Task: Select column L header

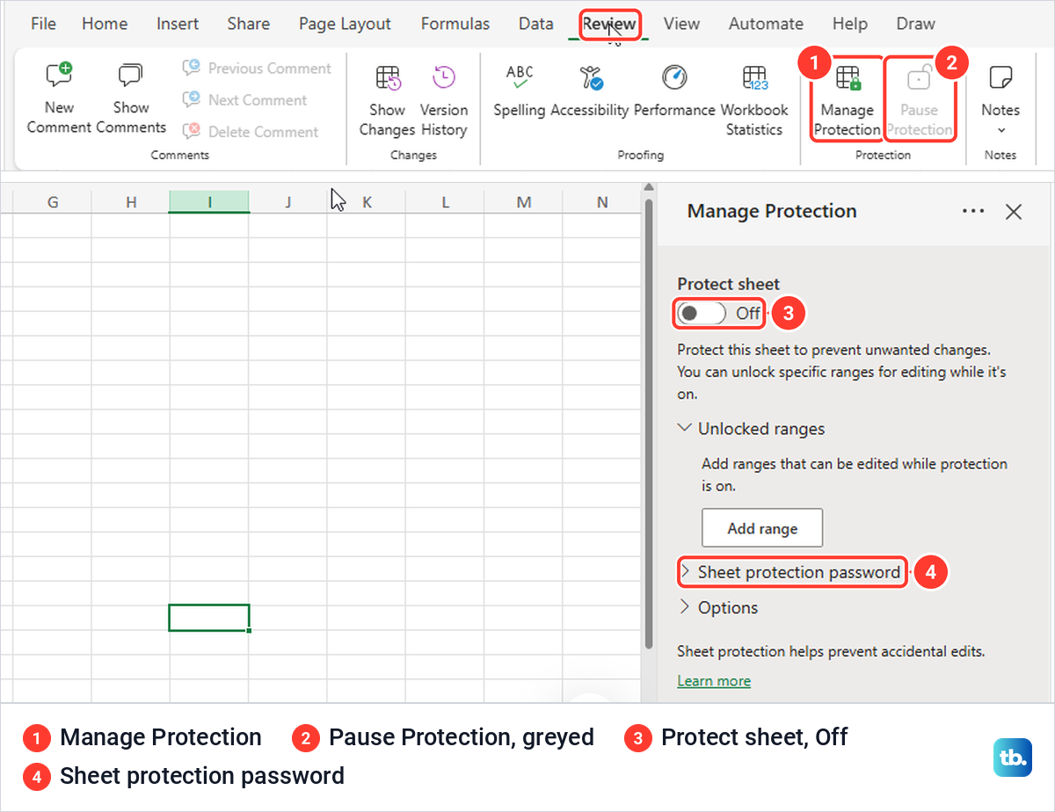Action: [445, 202]
